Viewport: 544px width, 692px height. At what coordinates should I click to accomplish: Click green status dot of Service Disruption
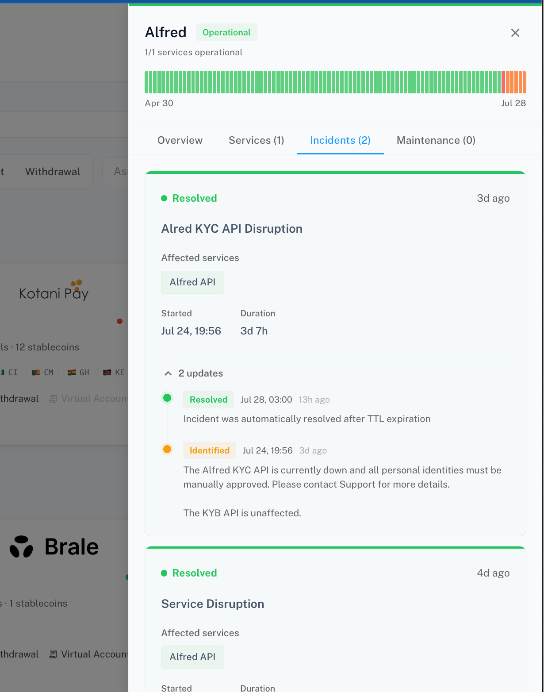tap(164, 573)
